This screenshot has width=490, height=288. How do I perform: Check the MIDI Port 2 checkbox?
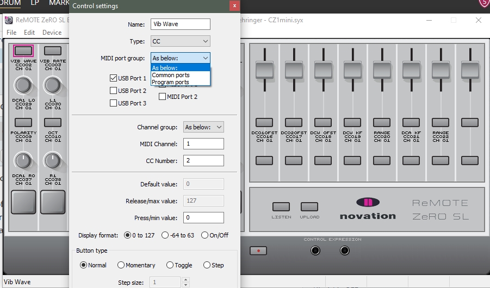[x=162, y=97]
